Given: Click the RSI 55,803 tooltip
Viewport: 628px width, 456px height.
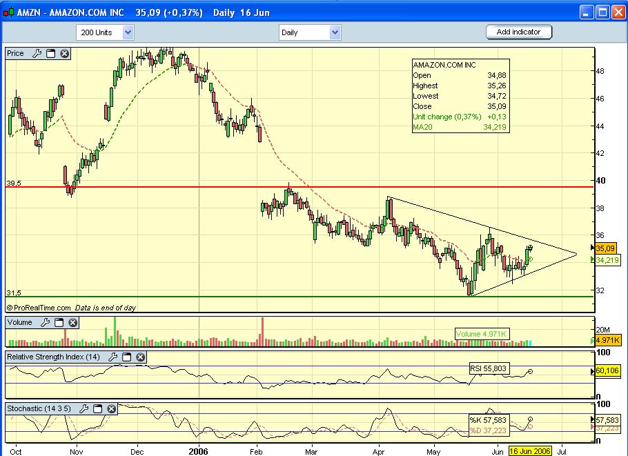Looking at the screenshot, I should point(488,368).
